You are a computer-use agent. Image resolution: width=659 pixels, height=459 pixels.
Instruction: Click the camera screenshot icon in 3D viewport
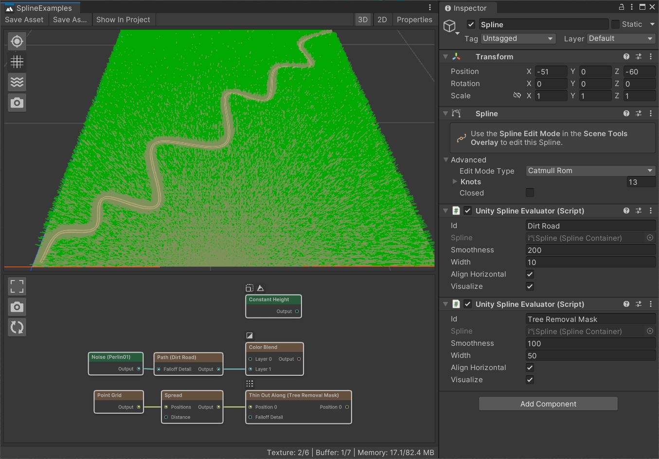click(x=17, y=103)
